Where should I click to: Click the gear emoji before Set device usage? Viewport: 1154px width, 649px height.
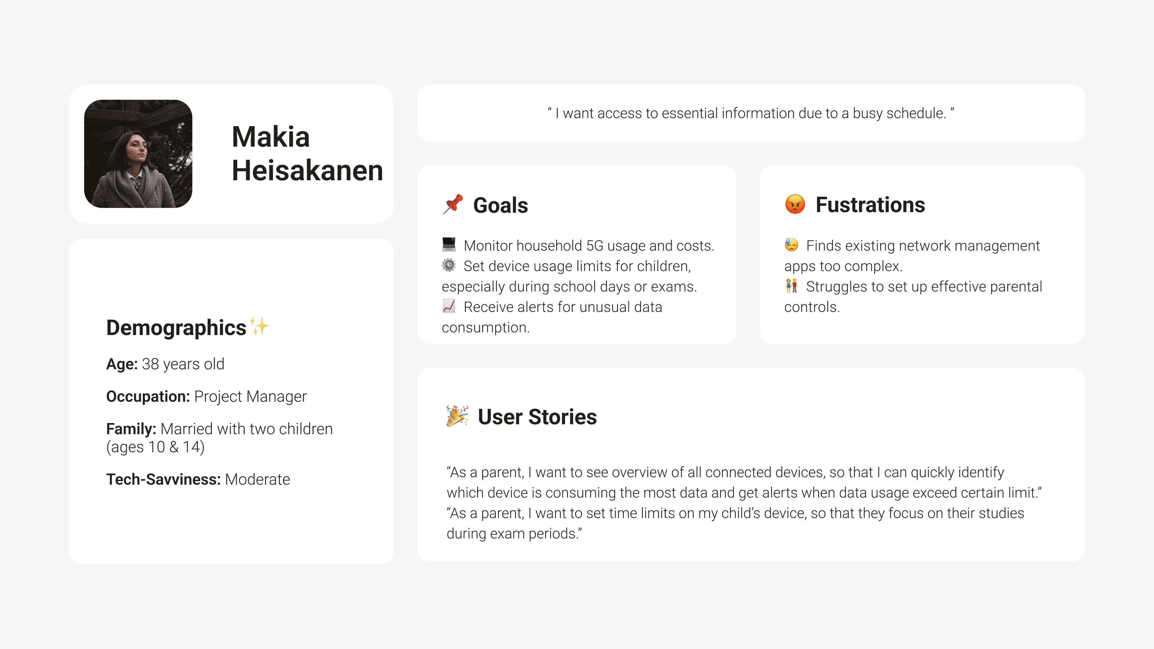[x=449, y=265]
